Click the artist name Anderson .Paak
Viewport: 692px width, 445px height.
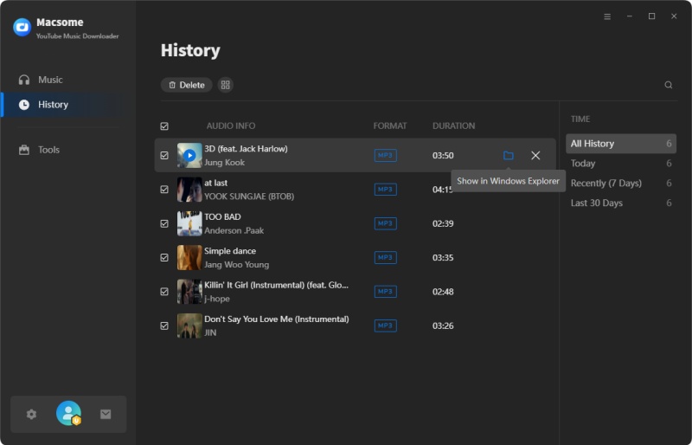click(234, 230)
